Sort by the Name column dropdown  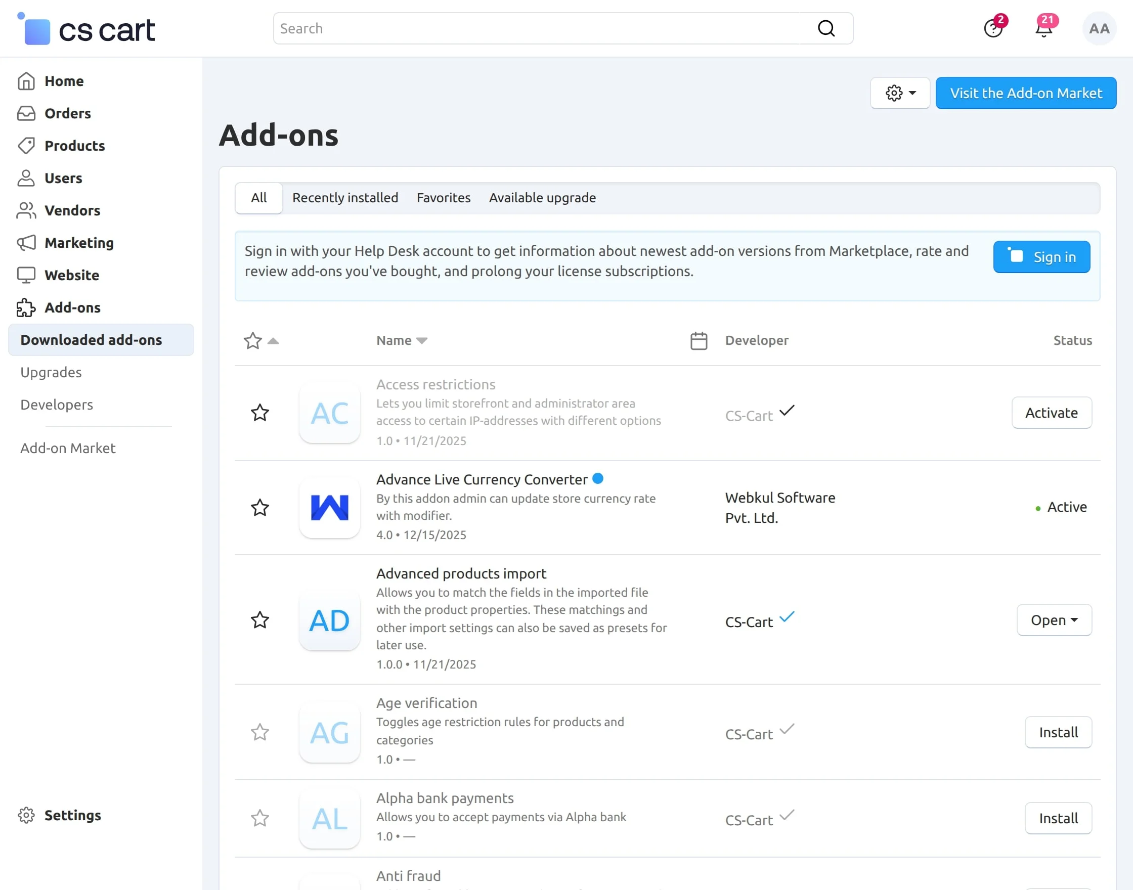click(x=401, y=341)
